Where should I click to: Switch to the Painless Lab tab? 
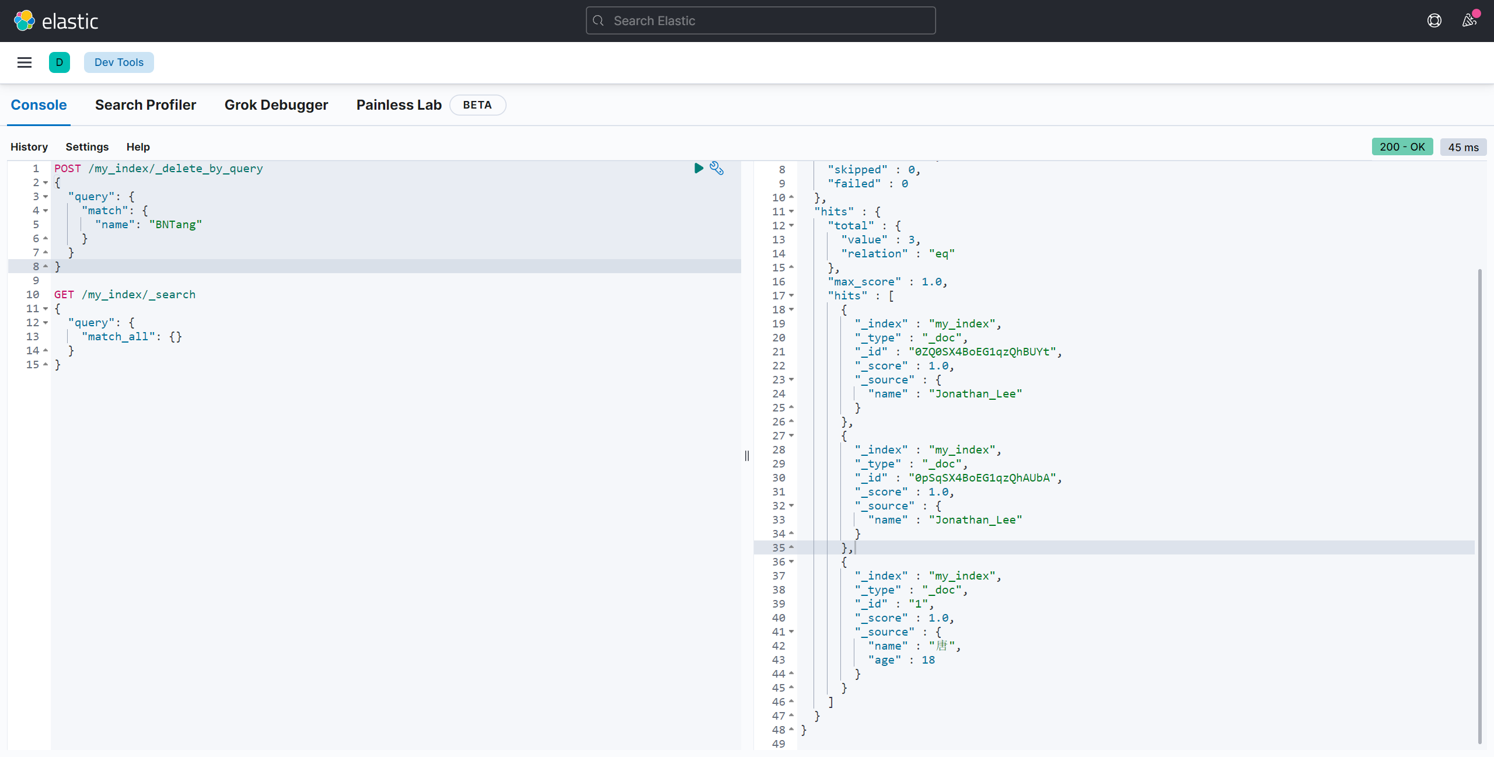[x=399, y=105]
